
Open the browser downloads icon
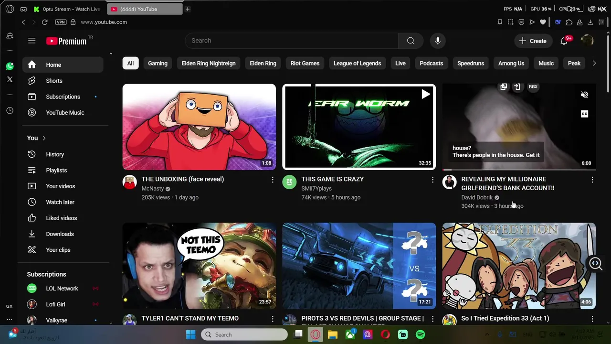[x=590, y=22]
